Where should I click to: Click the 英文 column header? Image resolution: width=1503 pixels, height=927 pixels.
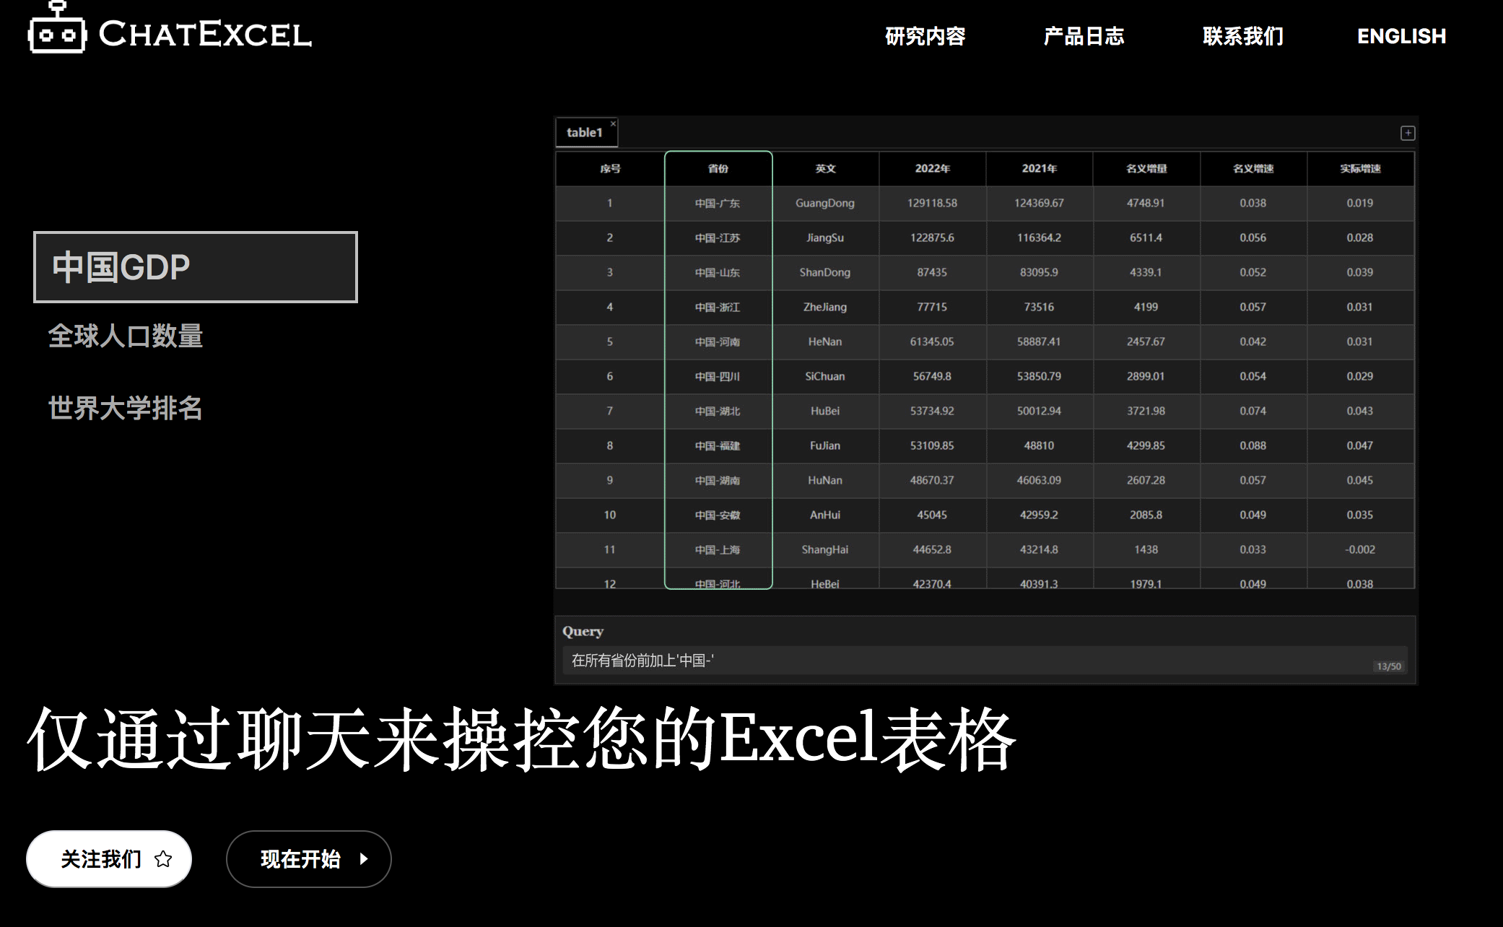point(825,169)
